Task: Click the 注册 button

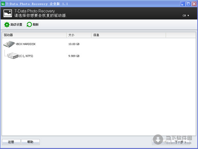Action: coord(11,142)
